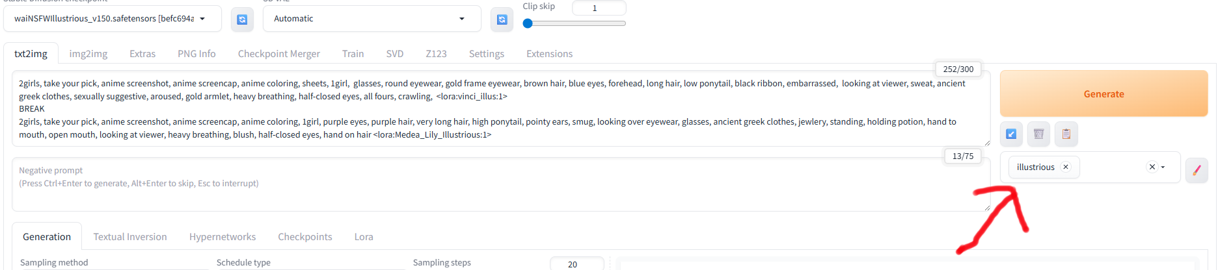Open the style editor paintbrush icon
The width and height of the screenshot is (1218, 270).
point(1197,170)
